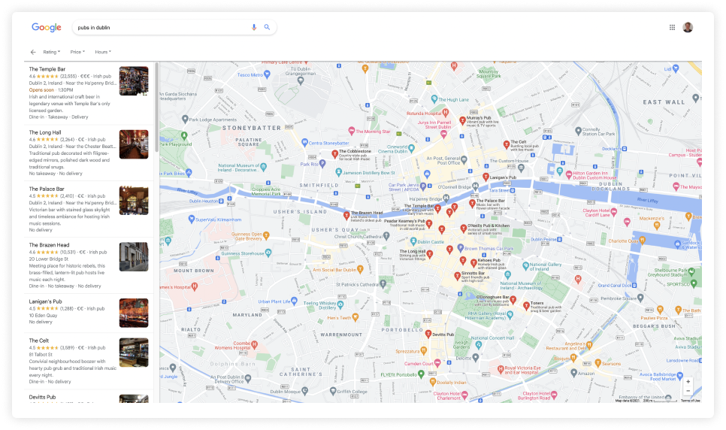Select Kehoes Pub map pin

(x=473, y=263)
